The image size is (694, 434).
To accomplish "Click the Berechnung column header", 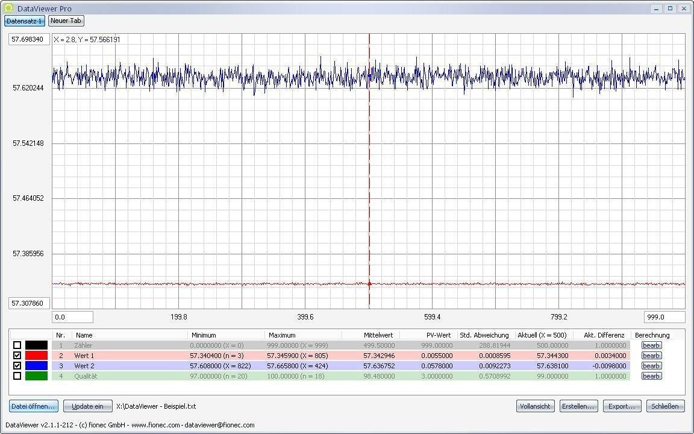I will (x=652, y=335).
